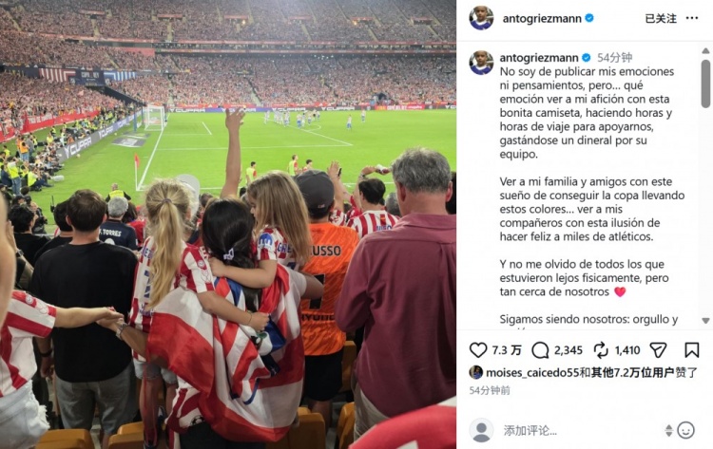Click scroll up arrow in caption panel
The height and width of the screenshot is (449, 713).
click(705, 51)
